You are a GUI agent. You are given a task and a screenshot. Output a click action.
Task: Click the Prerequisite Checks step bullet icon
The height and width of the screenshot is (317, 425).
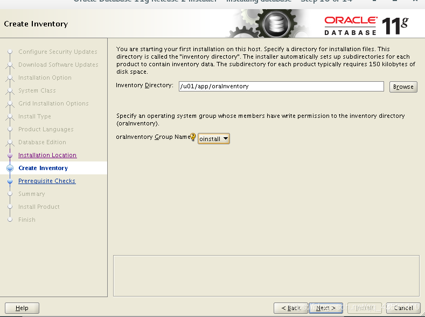(x=10, y=181)
